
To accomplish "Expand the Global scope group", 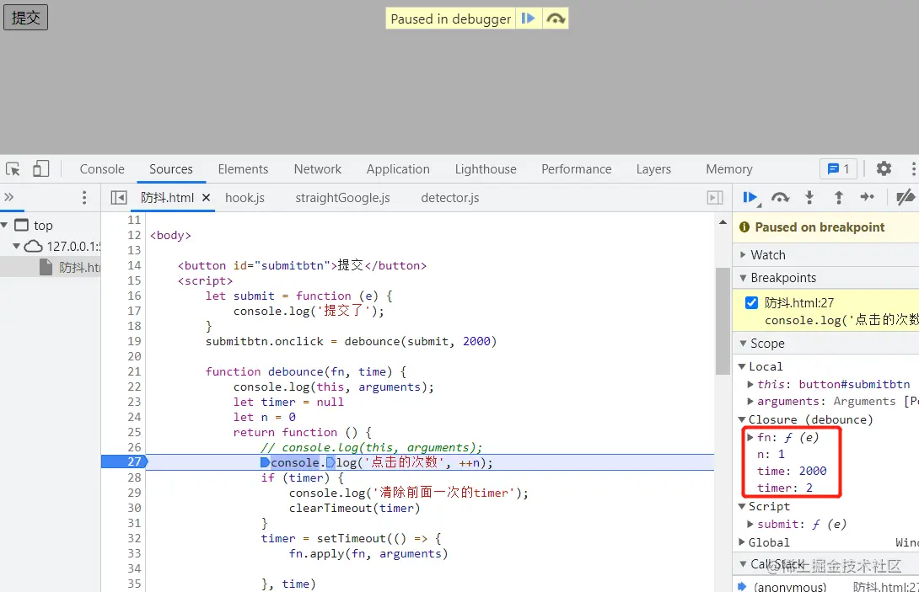I will (742, 542).
